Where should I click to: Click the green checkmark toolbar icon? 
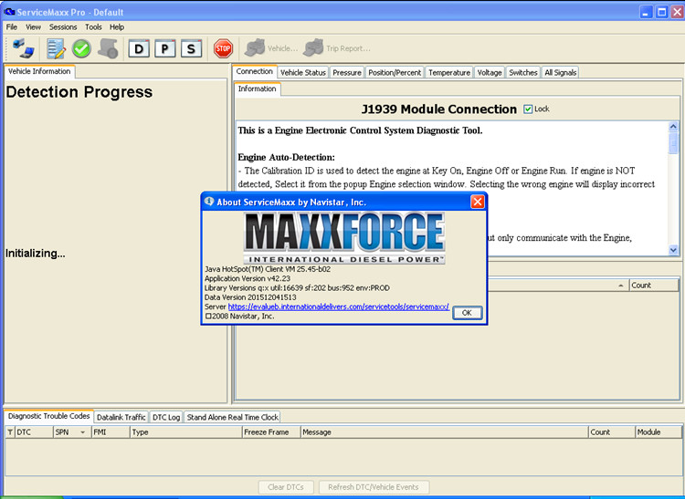click(x=81, y=48)
